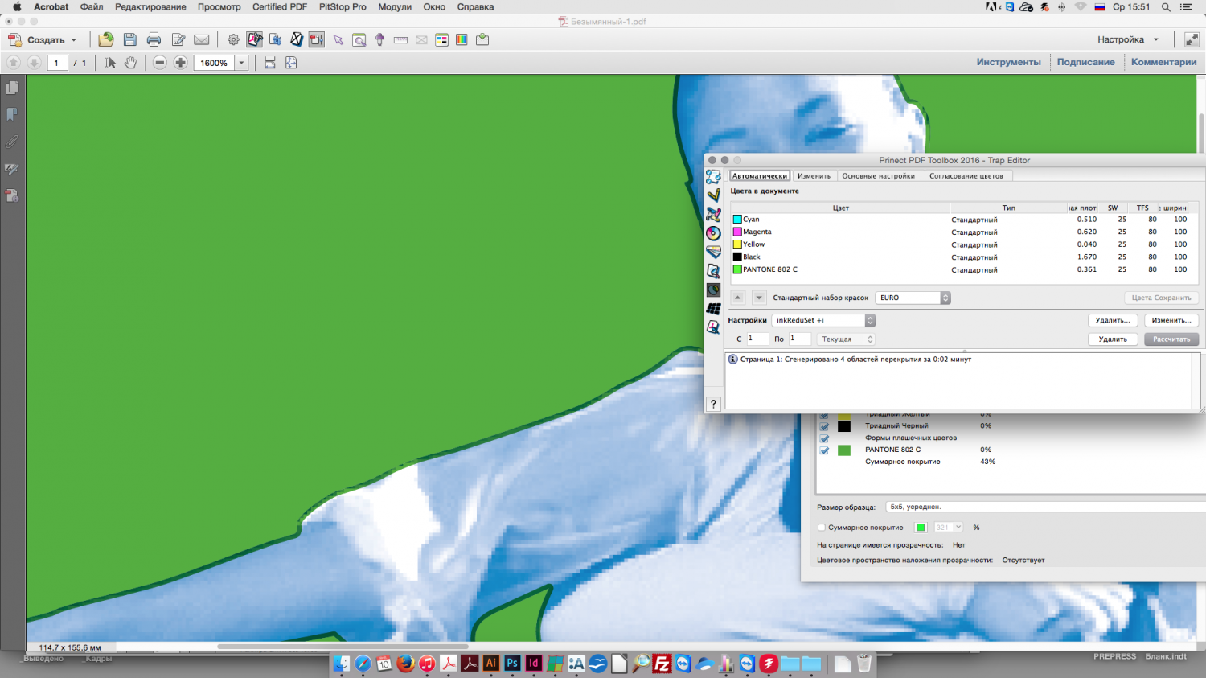
Task: Print the document with the printer icon
Action: [x=154, y=39]
